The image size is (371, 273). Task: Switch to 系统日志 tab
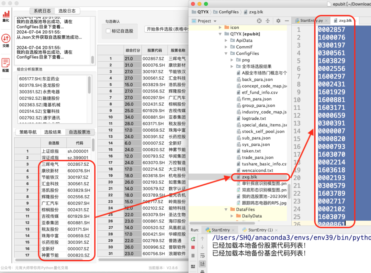tap(42, 11)
